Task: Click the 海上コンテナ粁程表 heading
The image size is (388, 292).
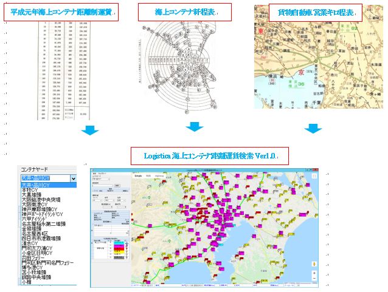Action: [x=185, y=12]
